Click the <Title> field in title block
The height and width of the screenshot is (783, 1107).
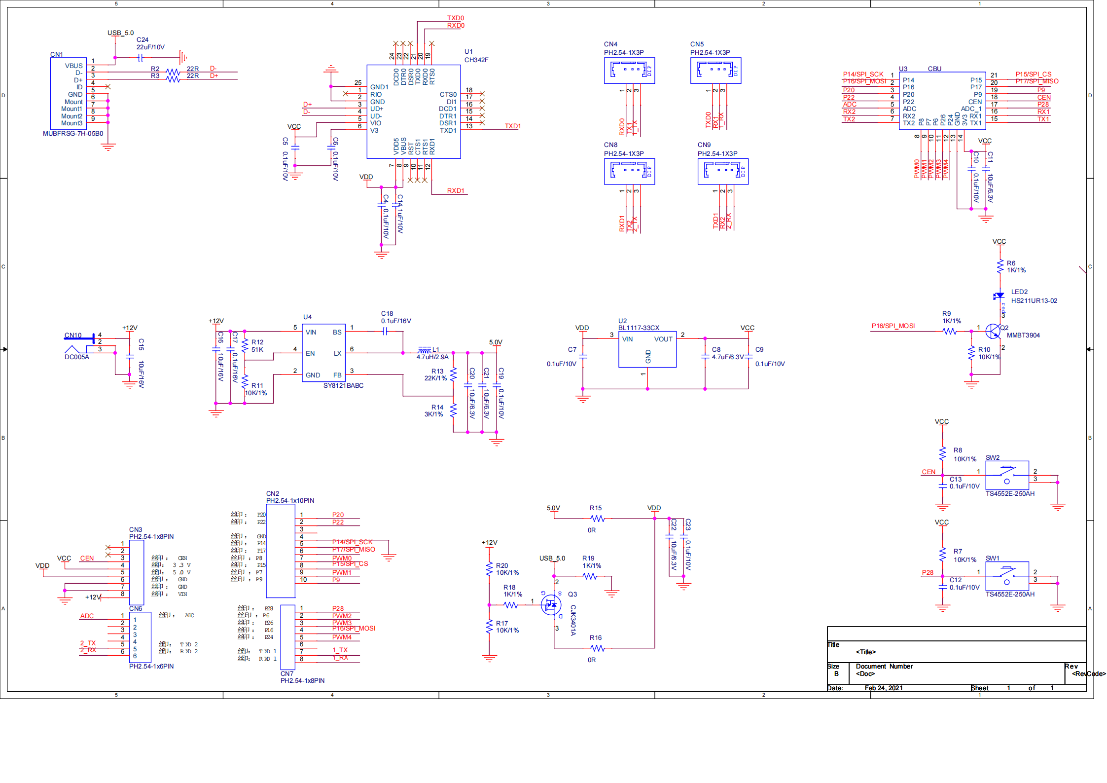point(866,652)
